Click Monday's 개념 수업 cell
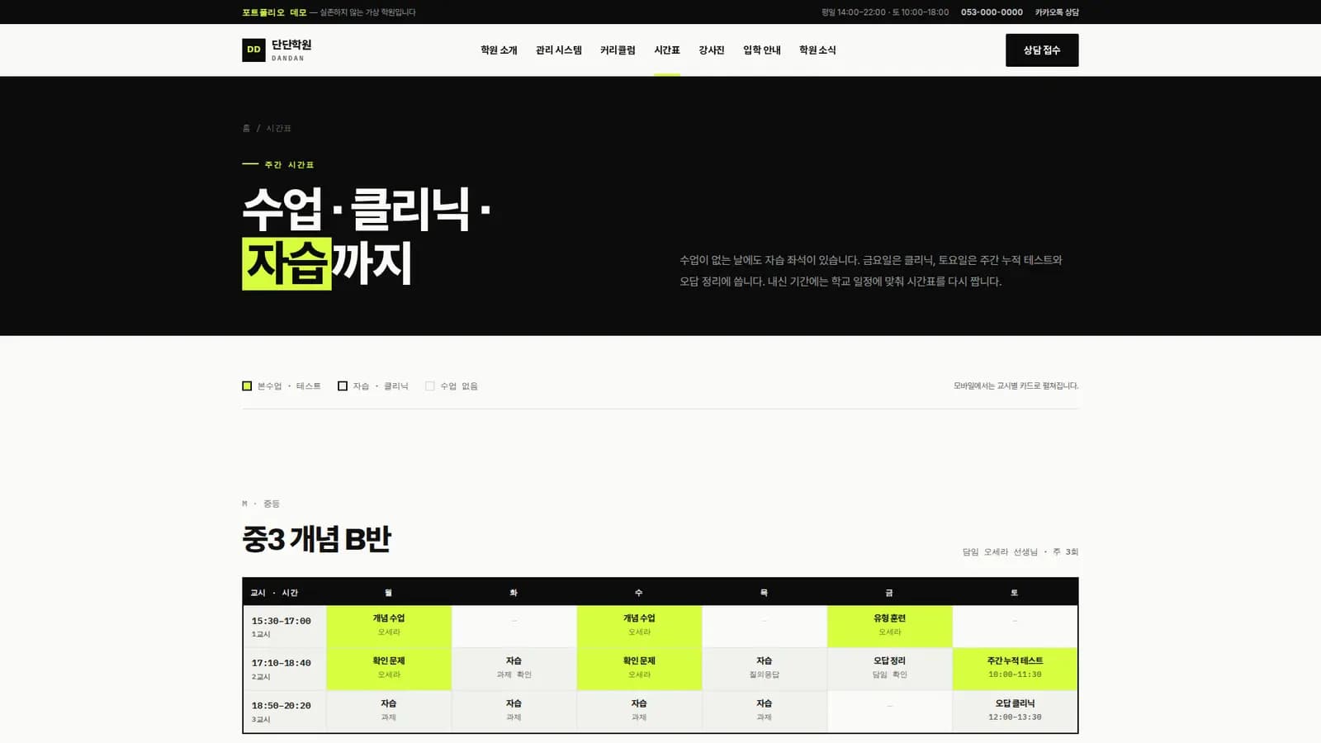1321x743 pixels. (389, 627)
